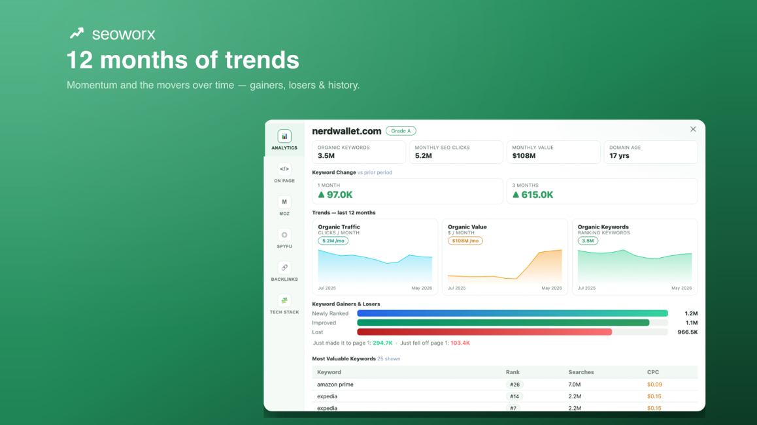
Task: Sort by the Keyword column header
Action: coord(329,372)
